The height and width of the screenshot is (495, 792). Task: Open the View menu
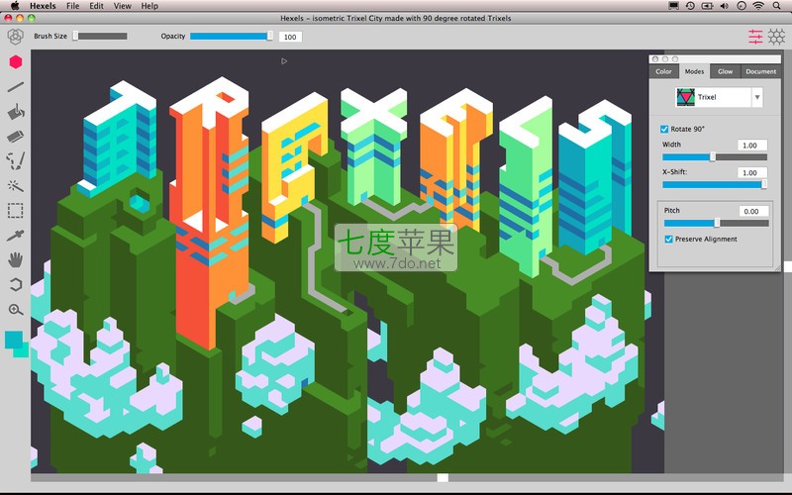(122, 6)
